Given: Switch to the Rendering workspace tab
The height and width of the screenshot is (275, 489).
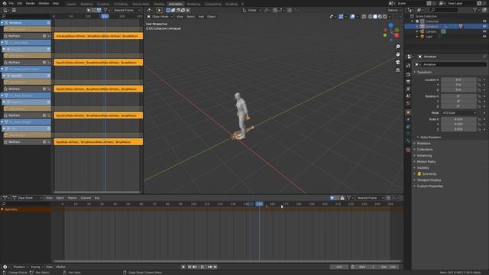Looking at the screenshot, I should (x=193, y=4).
